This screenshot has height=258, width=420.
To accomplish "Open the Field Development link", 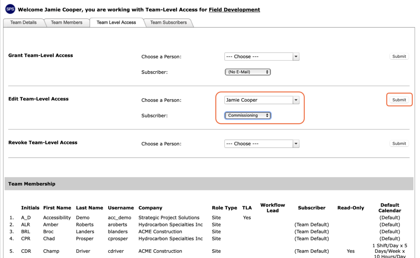I will 234,10.
